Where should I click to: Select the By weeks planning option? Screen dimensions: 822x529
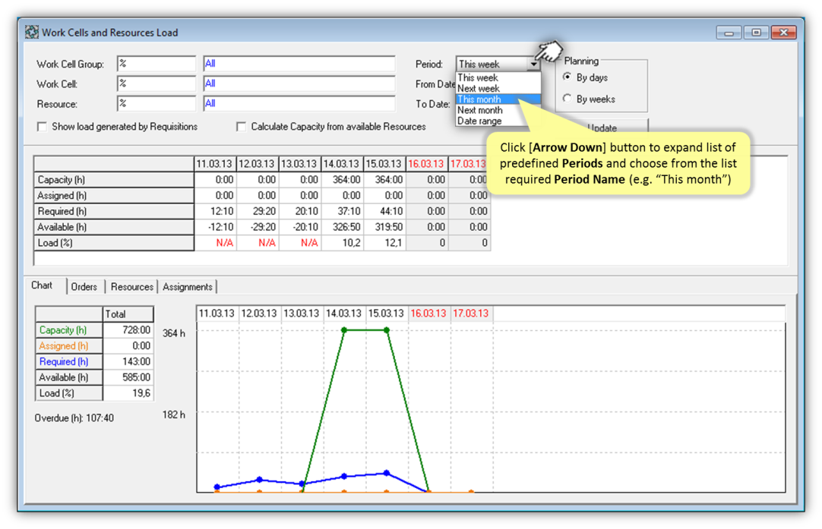pos(567,99)
